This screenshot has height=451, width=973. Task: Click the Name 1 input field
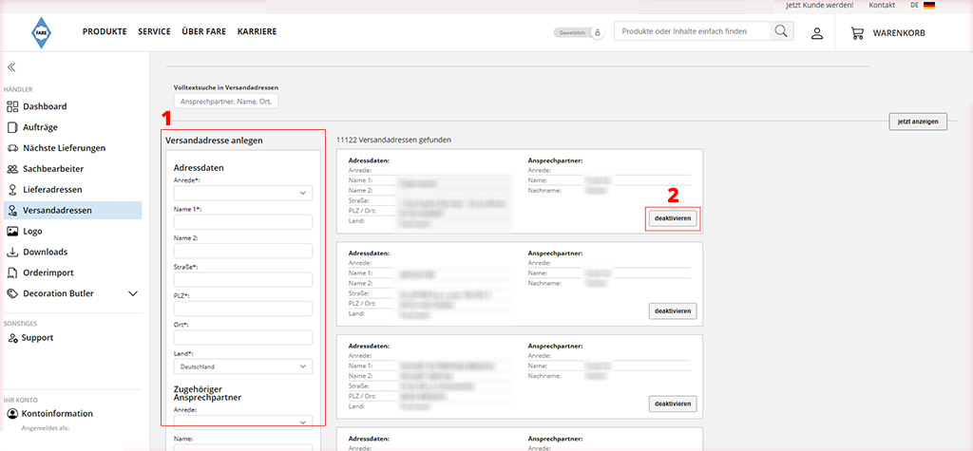[243, 222]
